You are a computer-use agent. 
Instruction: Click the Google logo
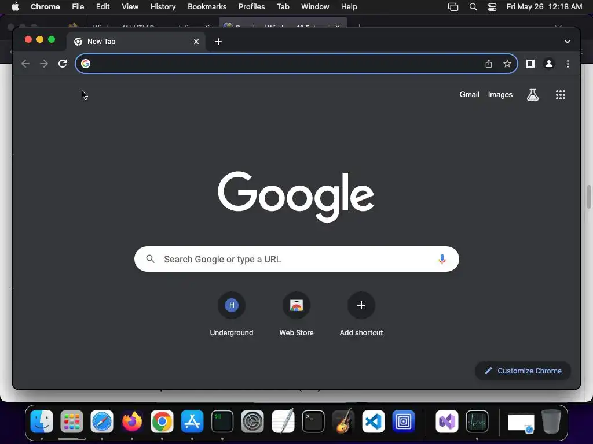(x=296, y=197)
